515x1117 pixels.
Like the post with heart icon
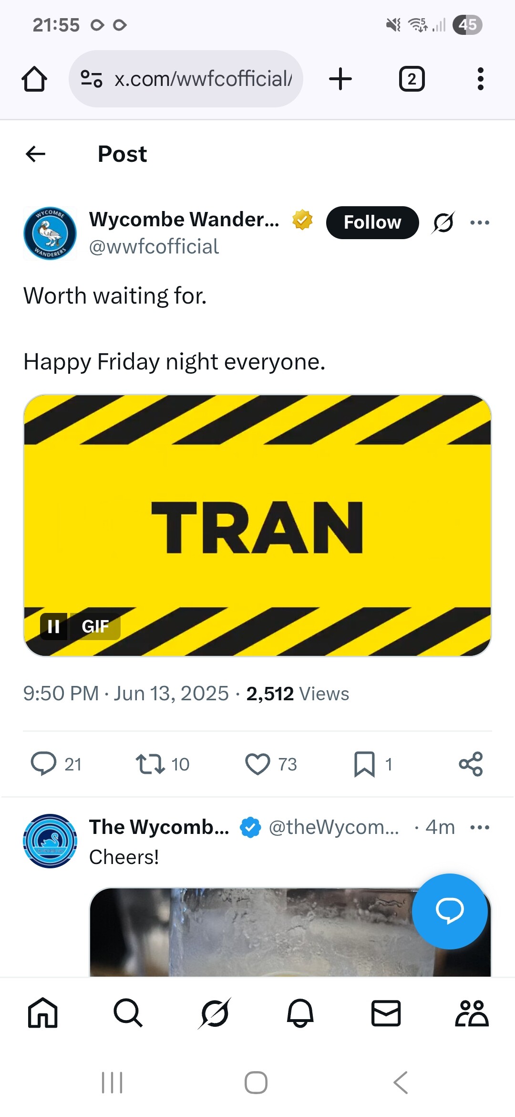[257, 764]
